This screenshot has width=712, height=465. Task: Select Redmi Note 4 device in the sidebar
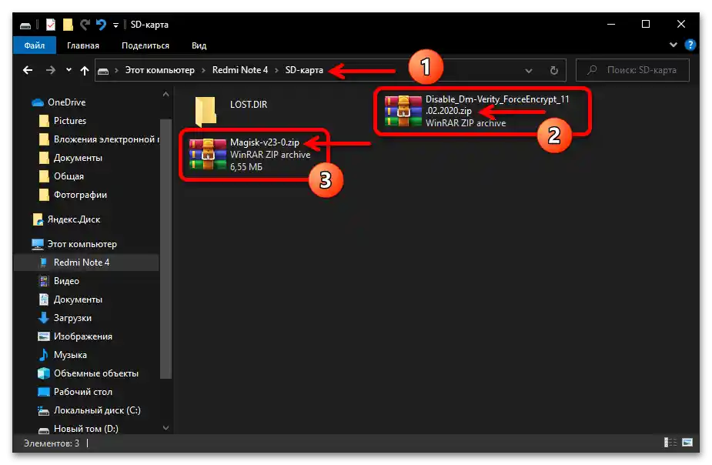(86, 263)
